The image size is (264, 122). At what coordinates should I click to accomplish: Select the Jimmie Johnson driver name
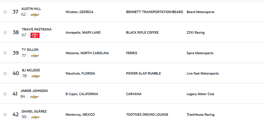pyautogui.click(x=35, y=91)
